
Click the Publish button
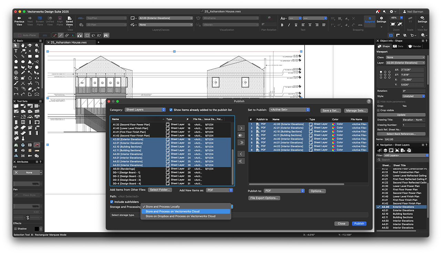pos(359,223)
